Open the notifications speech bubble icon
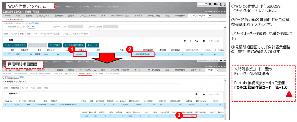297x122 pixels. (215, 4)
